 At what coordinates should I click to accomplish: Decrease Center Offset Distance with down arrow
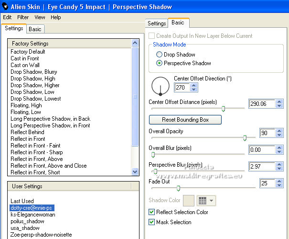pyautogui.click(x=279, y=106)
